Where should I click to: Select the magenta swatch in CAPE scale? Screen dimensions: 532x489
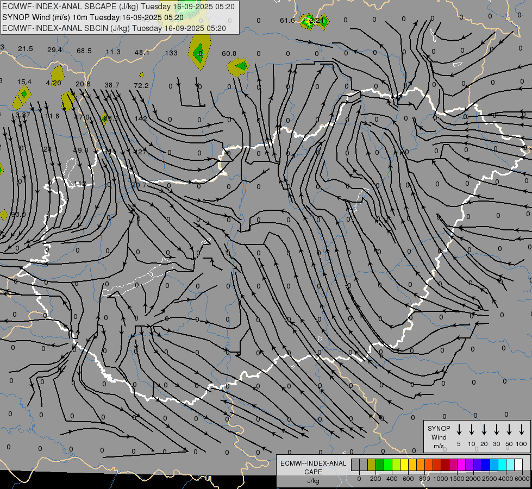[x=461, y=465]
